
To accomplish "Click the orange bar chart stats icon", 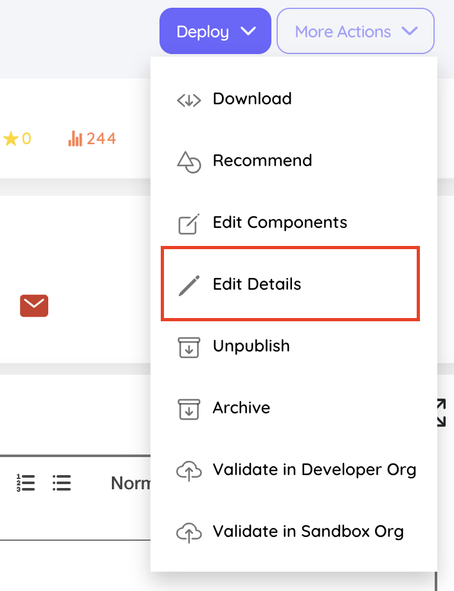I will [75, 138].
